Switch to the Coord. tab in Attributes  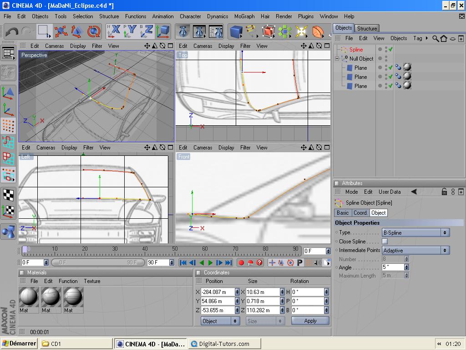(x=360, y=213)
